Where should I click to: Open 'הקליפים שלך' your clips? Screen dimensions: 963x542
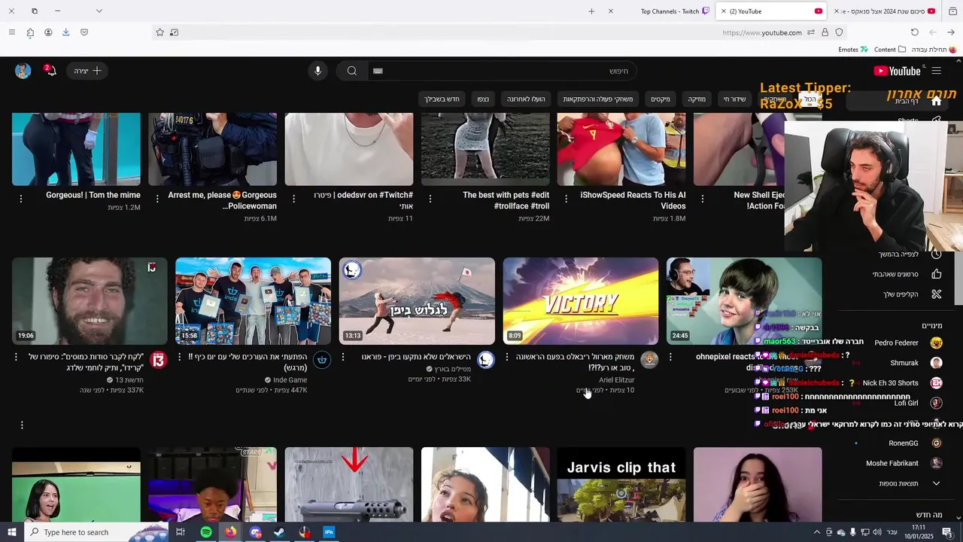tap(899, 294)
